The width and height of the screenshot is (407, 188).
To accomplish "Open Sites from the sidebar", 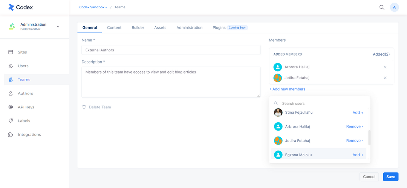I will (22, 52).
